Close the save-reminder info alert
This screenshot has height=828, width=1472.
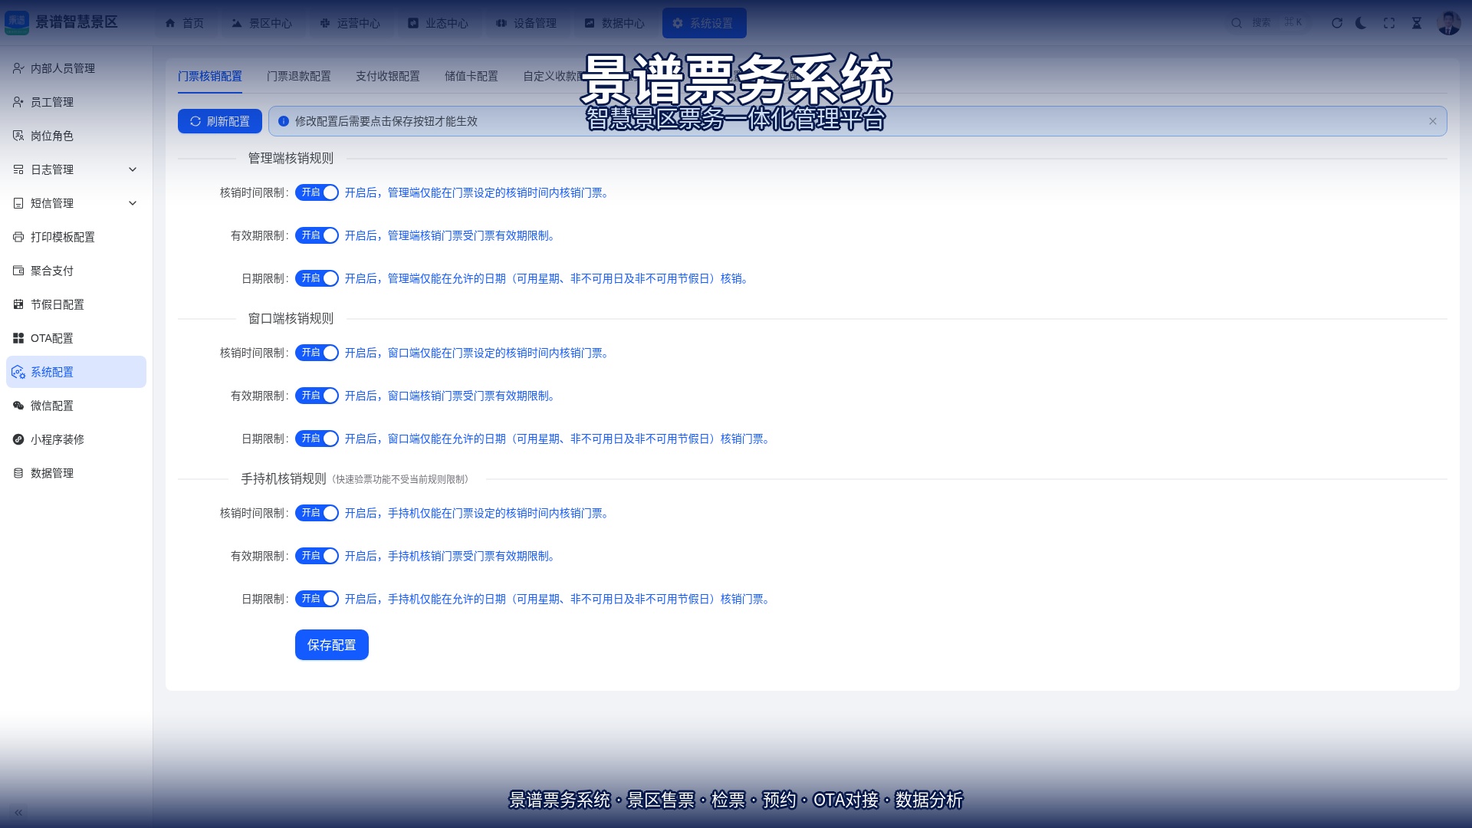point(1433,121)
